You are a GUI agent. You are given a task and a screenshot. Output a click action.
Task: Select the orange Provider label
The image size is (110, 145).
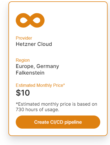click(24, 38)
